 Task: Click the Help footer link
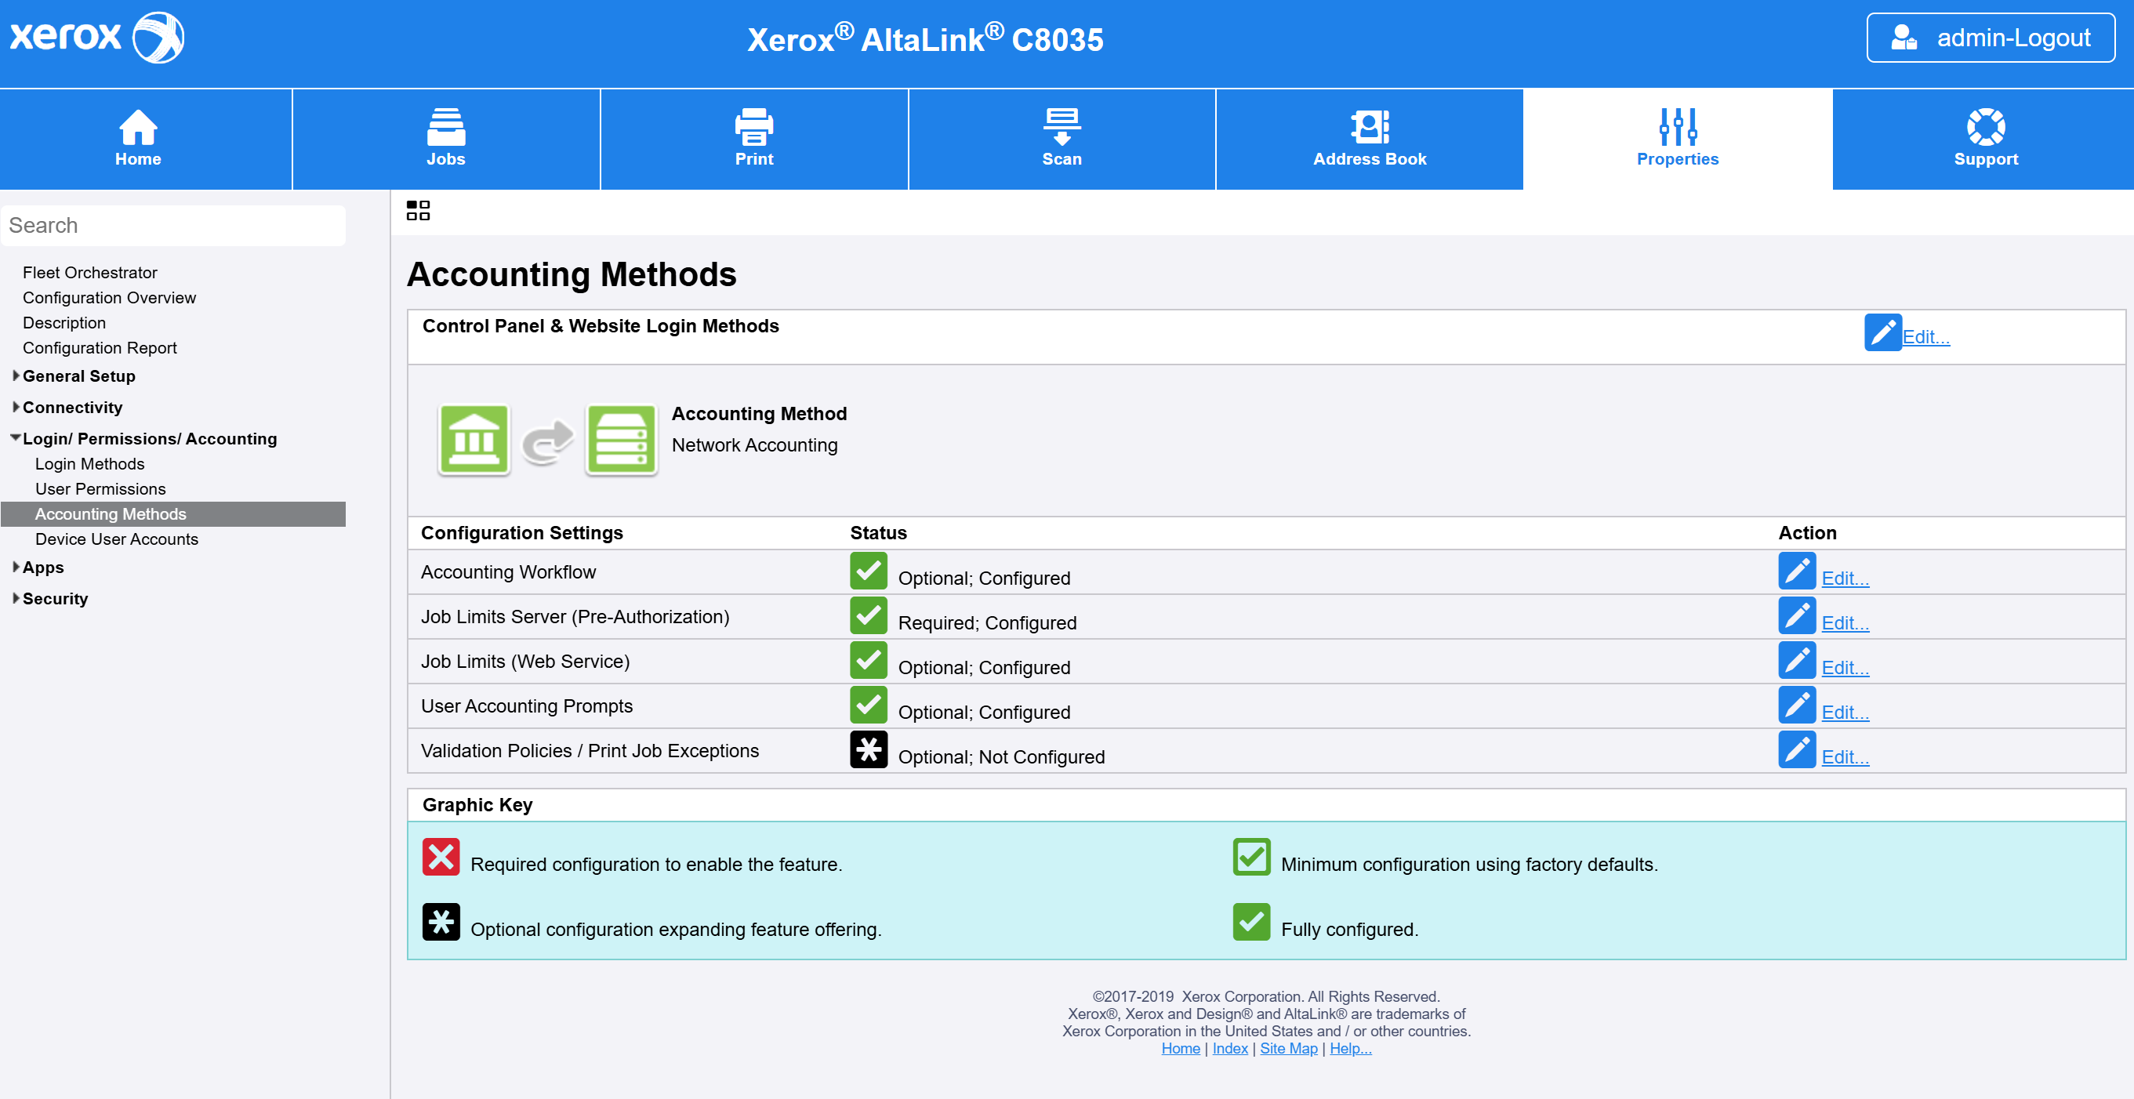(1350, 1049)
